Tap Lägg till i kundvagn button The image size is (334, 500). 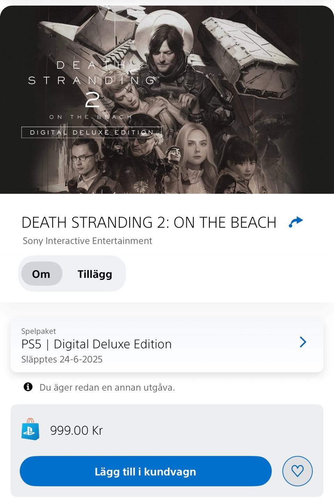click(145, 471)
